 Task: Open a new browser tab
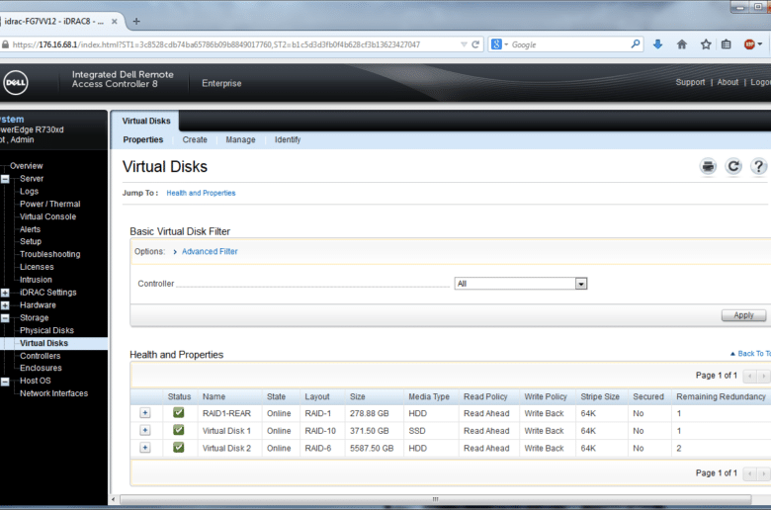(136, 21)
